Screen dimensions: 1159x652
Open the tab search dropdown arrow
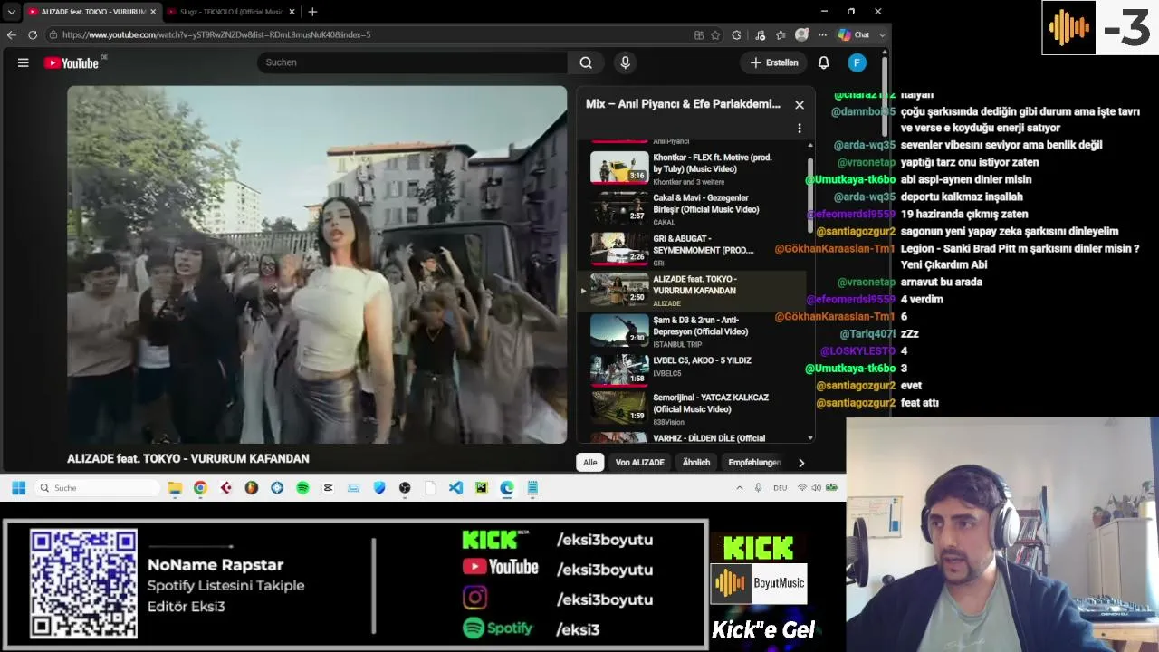coord(12,12)
